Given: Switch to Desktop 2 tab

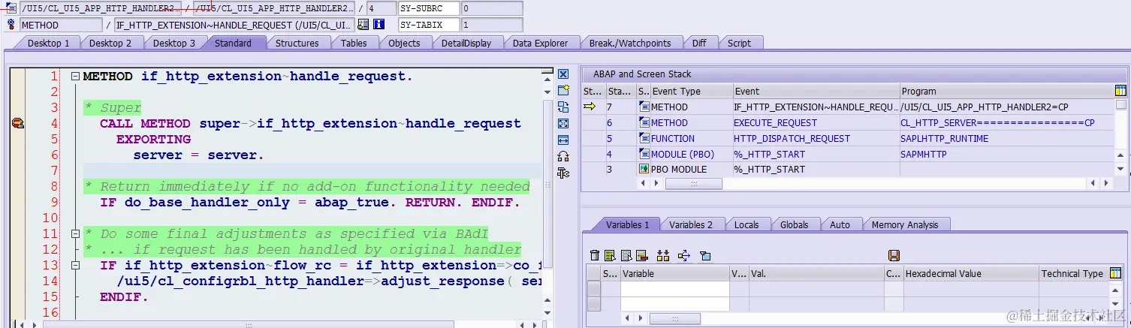Looking at the screenshot, I should [110, 43].
